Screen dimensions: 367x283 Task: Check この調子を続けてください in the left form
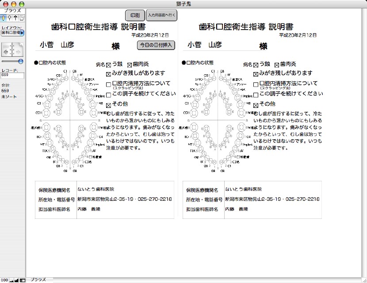[108, 95]
